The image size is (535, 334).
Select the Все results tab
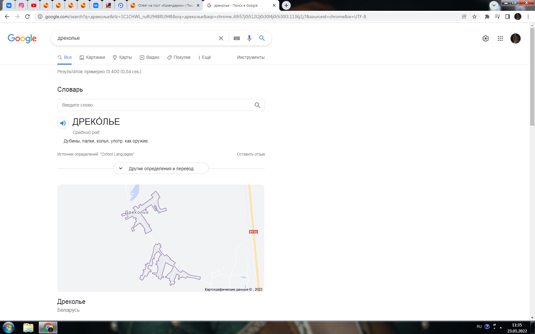[65, 57]
